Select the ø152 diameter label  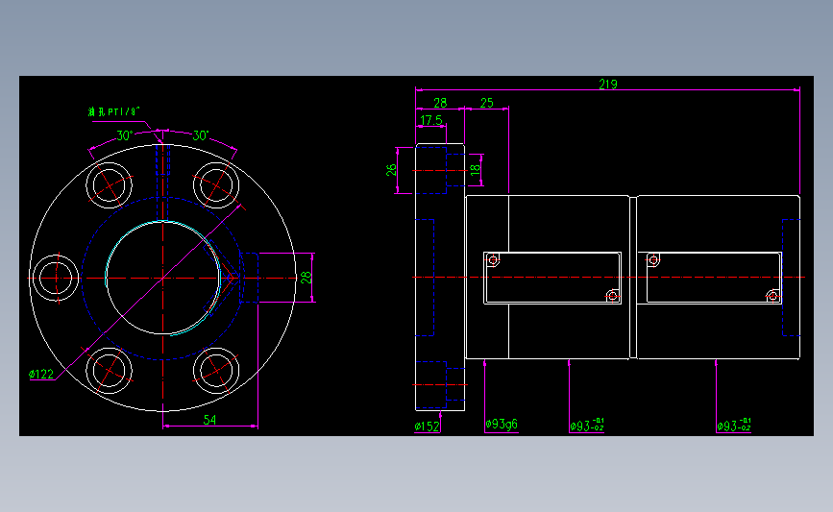click(x=428, y=426)
